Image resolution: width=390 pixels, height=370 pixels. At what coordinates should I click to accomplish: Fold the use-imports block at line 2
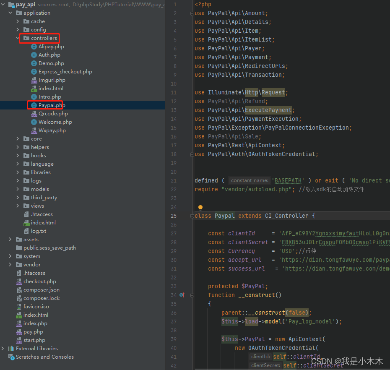tap(192, 13)
